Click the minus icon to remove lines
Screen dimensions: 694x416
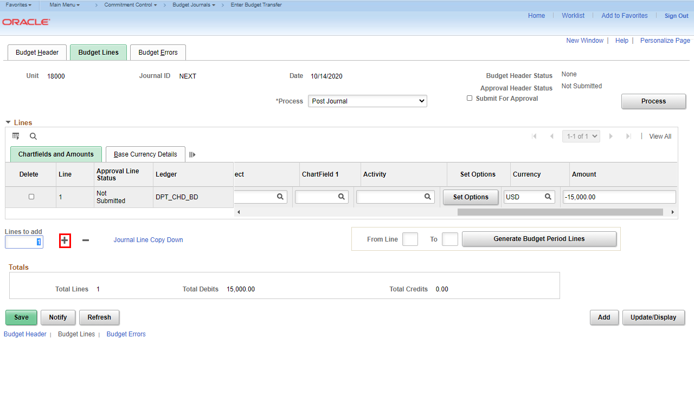click(x=86, y=240)
